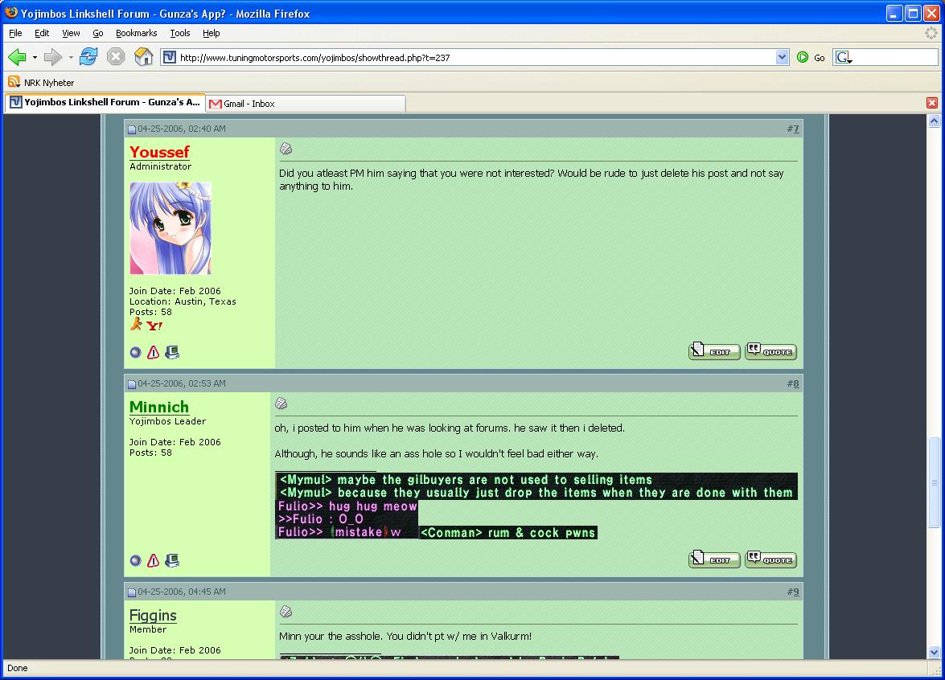Screen dimensions: 945x680
Task: Reload the current forum page
Action: pos(88,57)
